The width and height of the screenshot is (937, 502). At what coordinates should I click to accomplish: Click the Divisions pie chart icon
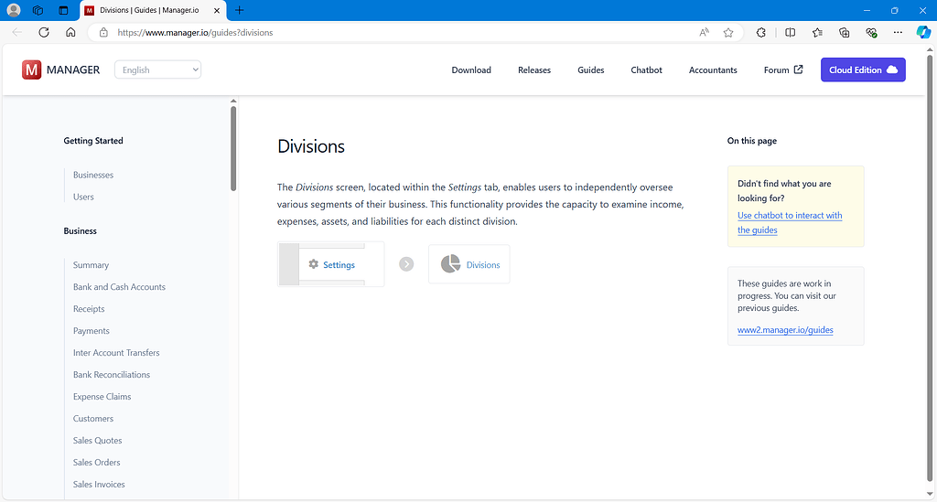click(450, 264)
